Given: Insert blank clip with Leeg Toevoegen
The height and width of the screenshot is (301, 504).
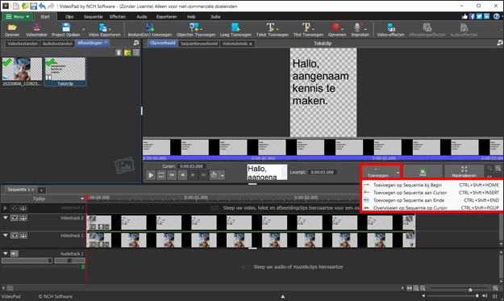Looking at the screenshot, I should [235, 30].
